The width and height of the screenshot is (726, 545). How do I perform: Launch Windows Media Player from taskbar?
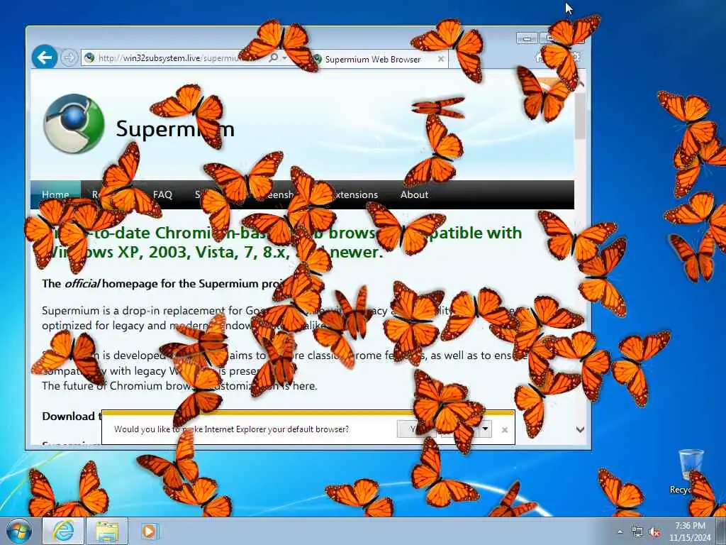[x=150, y=531]
